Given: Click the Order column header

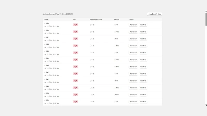Looking at the screenshot, I should click(x=47, y=20).
